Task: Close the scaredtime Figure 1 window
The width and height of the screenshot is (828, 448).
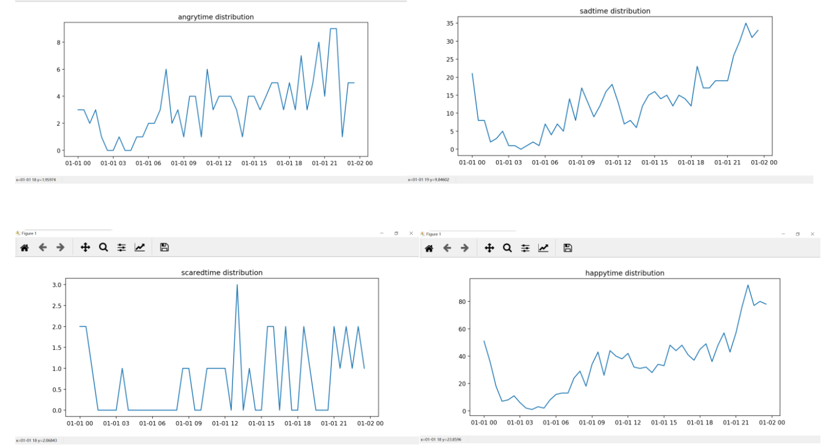Action: point(410,233)
